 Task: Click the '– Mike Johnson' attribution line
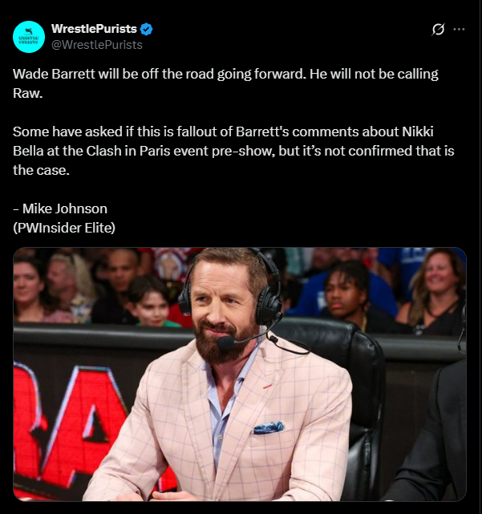[x=60, y=208]
